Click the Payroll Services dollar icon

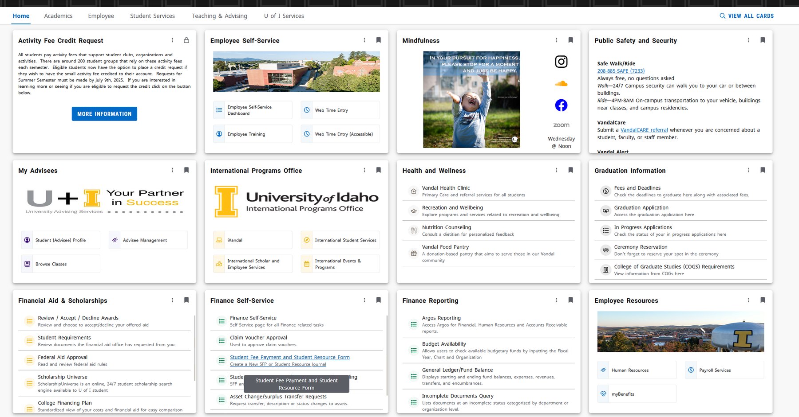pos(691,370)
